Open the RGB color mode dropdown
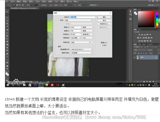The width and height of the screenshot is (160, 122). tap(76, 38)
